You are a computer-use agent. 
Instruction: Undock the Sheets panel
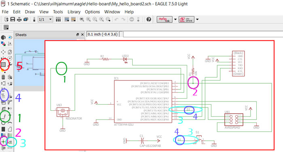click(x=78, y=34)
